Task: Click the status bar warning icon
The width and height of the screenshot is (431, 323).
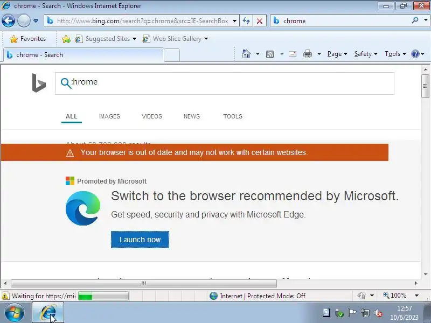Action: (5, 296)
